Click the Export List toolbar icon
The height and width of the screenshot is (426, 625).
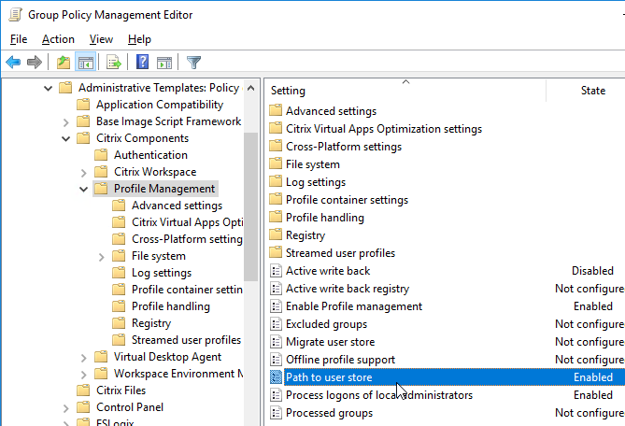[114, 63]
